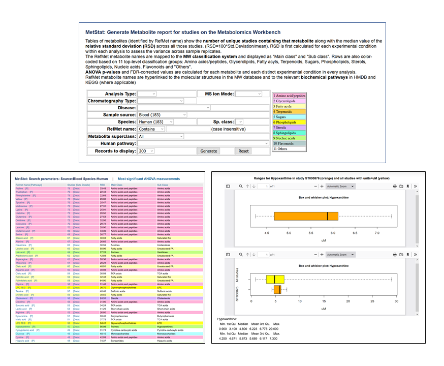The image size is (444, 366).
Task: Print the lower All studies plot
Action: [x=395, y=255]
